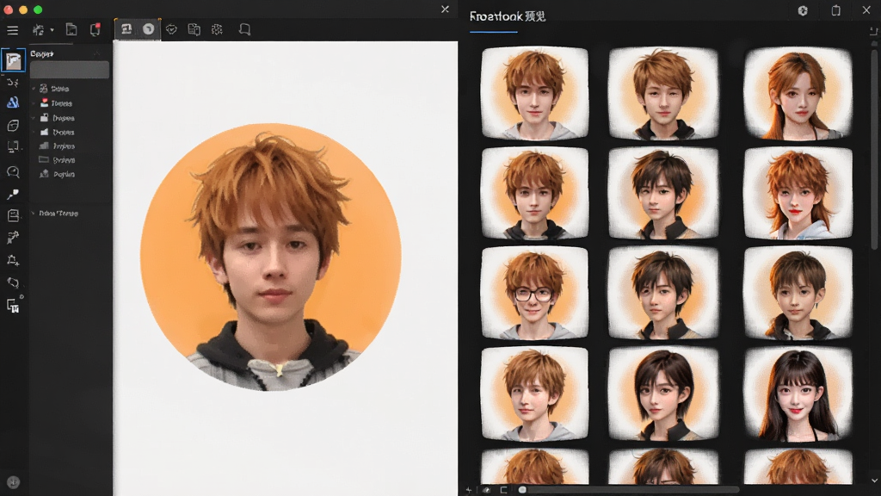Select the red-lipped avatar with wavy orange hair
Image resolution: width=881 pixels, height=496 pixels.
coord(798,194)
